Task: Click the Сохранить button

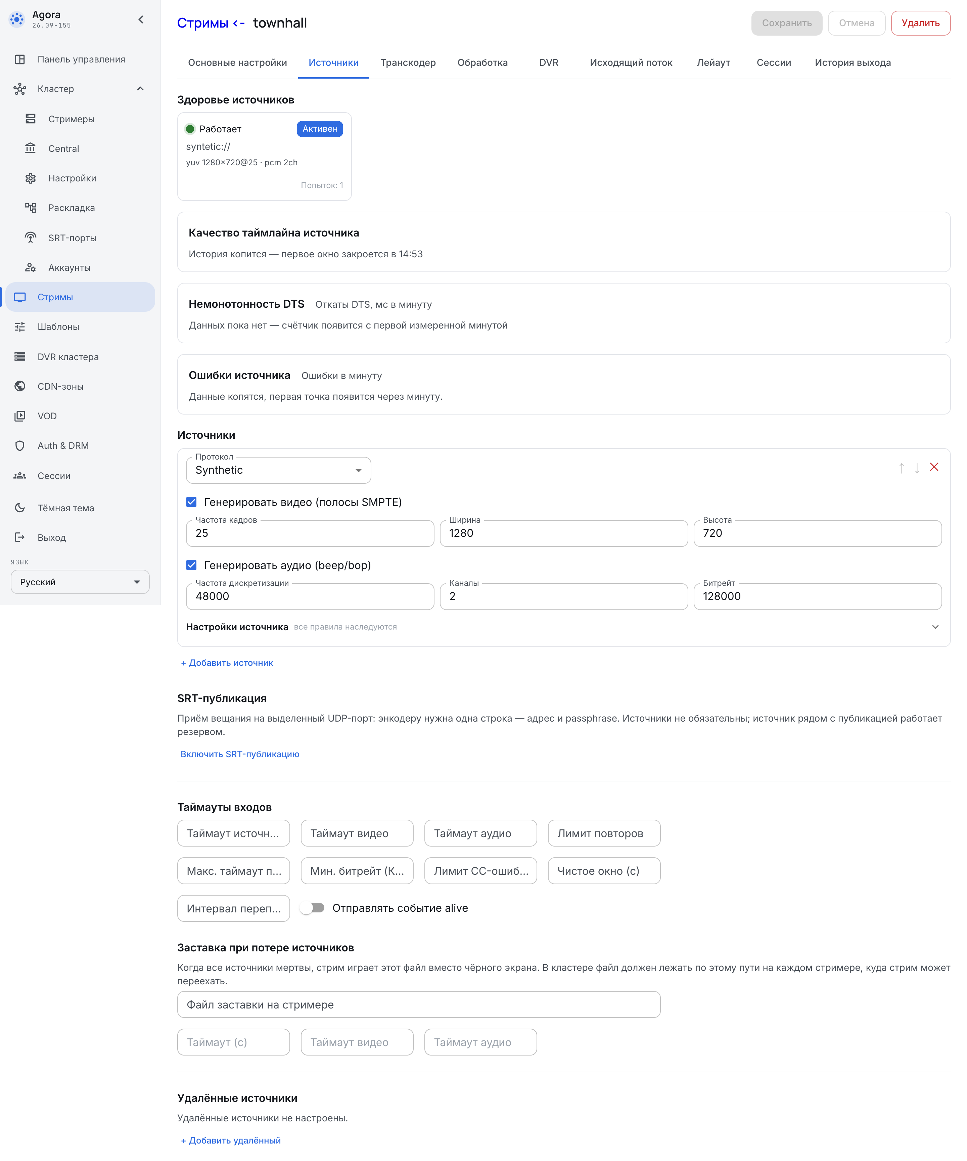Action: pos(786,23)
